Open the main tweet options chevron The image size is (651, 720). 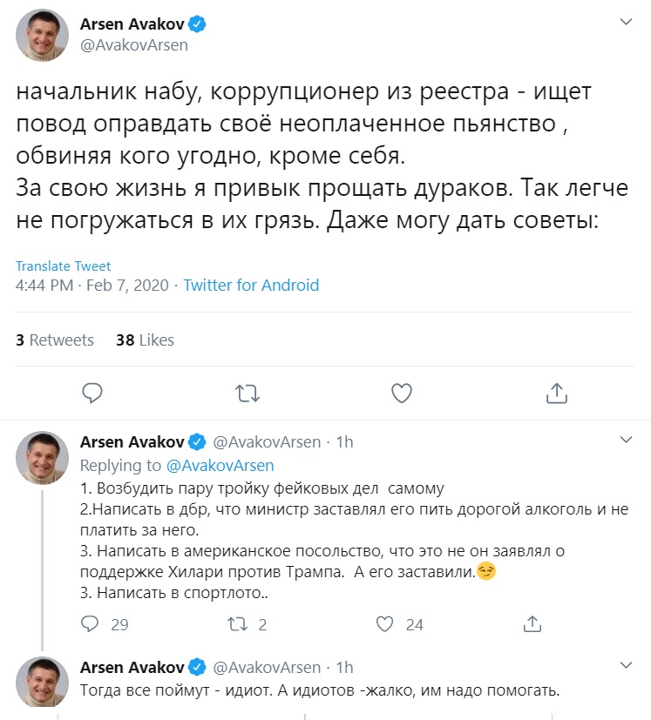tap(626, 19)
